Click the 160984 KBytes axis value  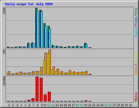(4, 81)
